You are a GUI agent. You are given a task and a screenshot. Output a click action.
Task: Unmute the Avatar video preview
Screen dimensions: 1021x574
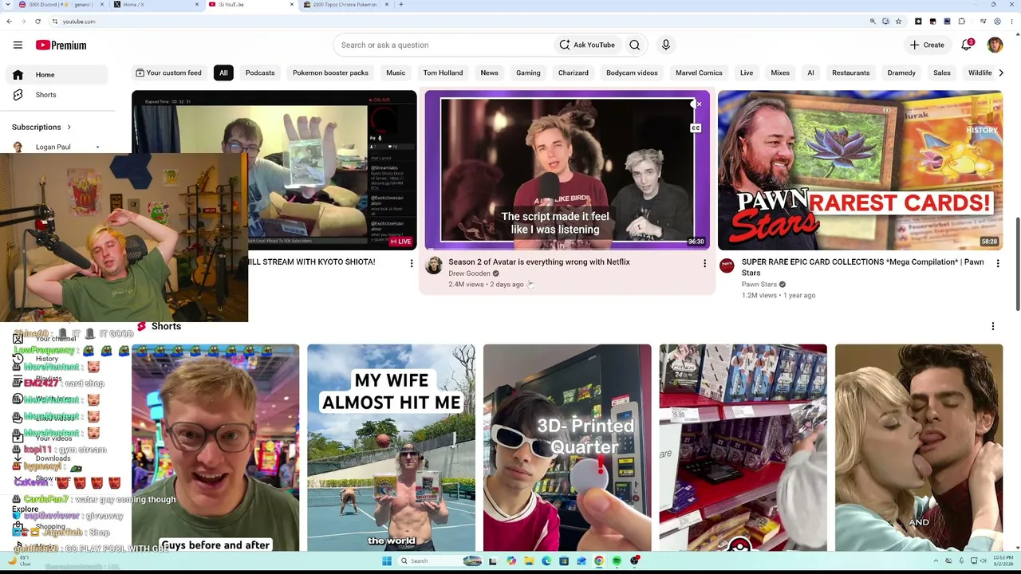696,104
